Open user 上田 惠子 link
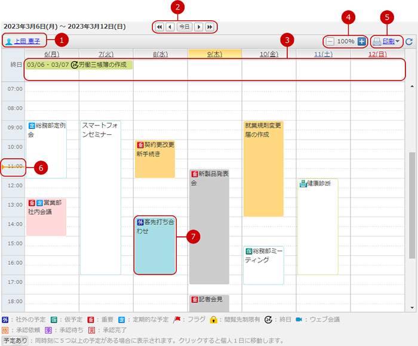 (27, 41)
